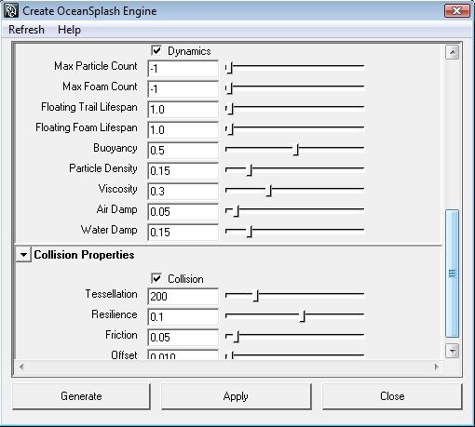475x427 pixels.
Task: Click the Maya app icon in title bar
Action: coord(11,10)
